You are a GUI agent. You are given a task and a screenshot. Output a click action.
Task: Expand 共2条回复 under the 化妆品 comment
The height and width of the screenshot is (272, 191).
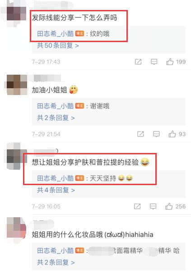[56, 262]
